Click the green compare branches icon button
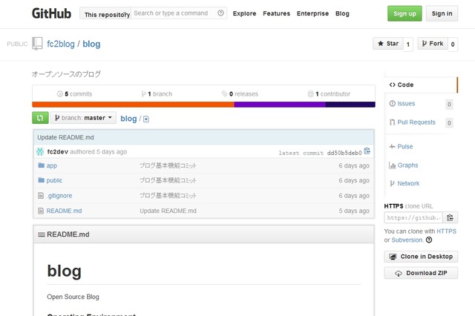The height and width of the screenshot is (316, 475). (40, 118)
